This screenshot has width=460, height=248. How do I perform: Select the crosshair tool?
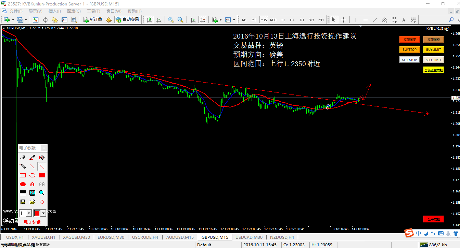(343, 20)
